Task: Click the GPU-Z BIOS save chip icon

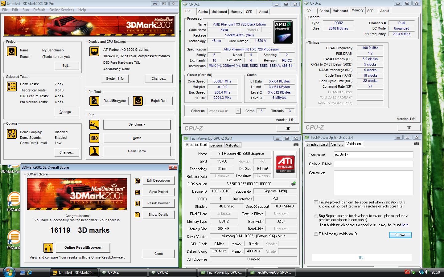Action: [294, 183]
